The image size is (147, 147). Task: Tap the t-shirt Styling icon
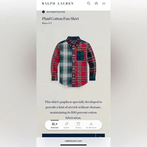(x=78, y=124)
